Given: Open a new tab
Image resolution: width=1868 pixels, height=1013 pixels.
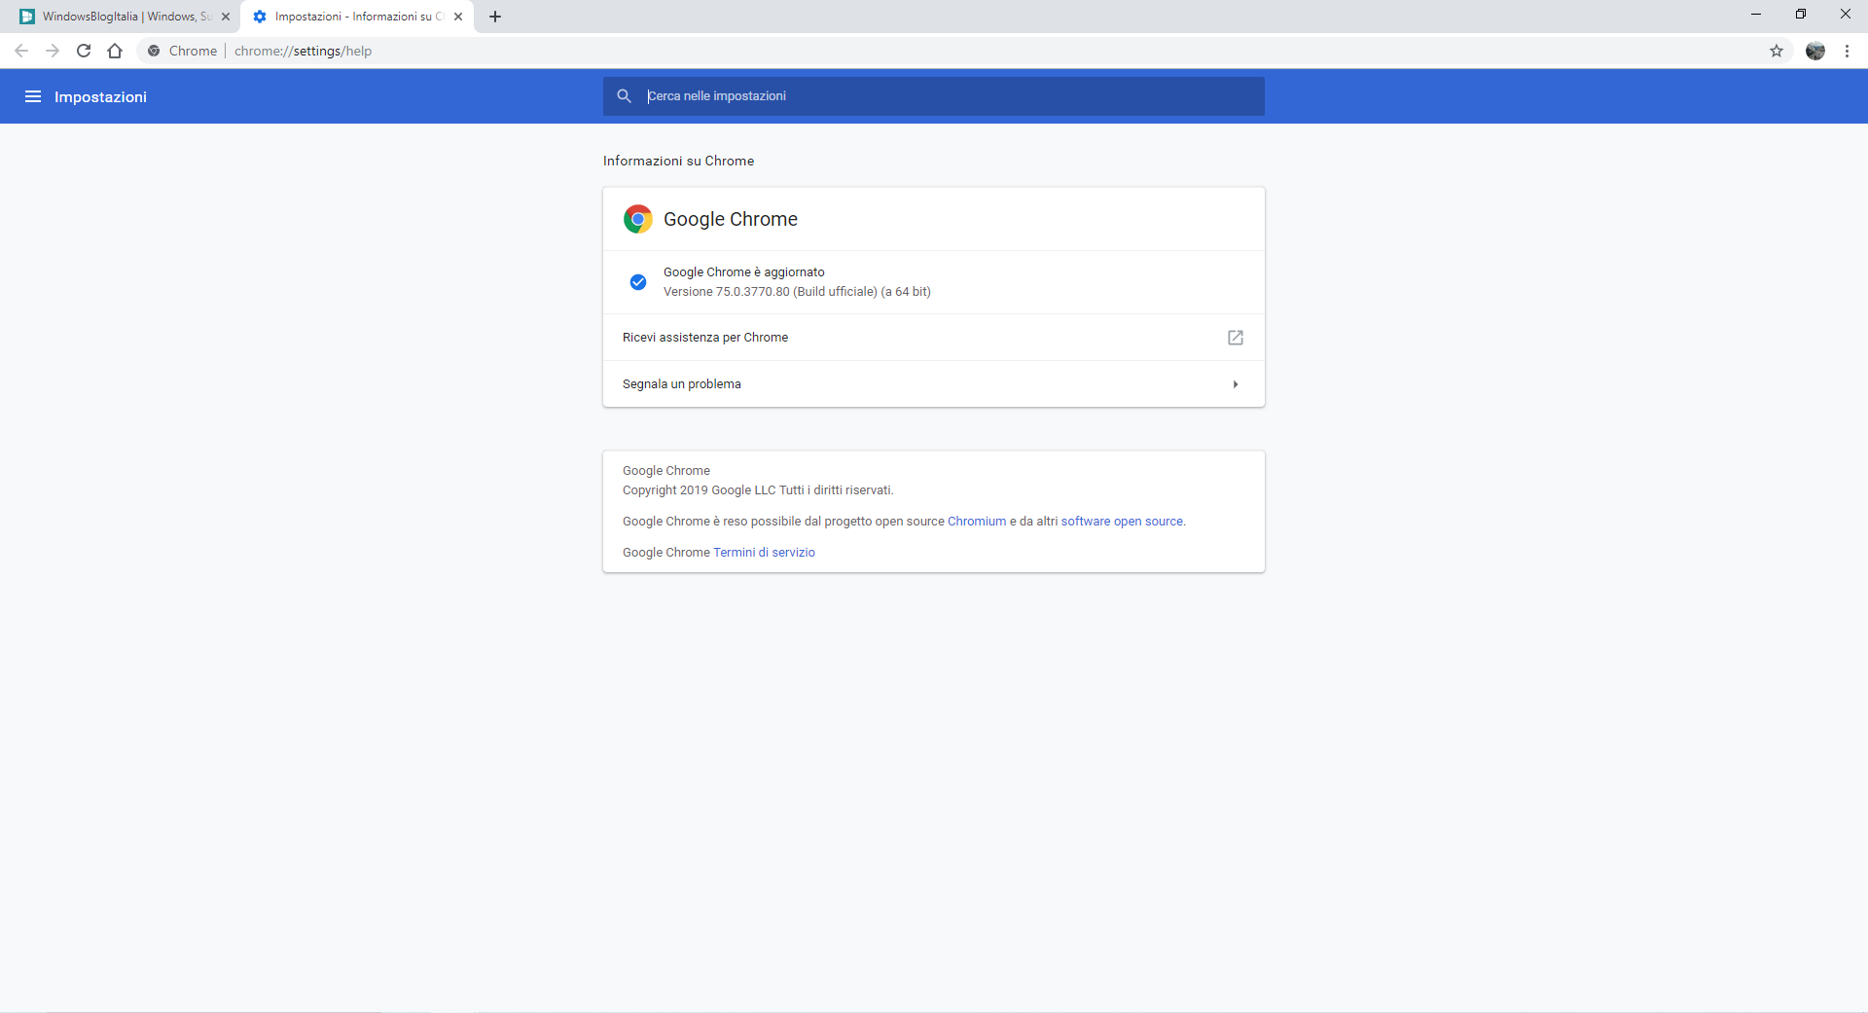Looking at the screenshot, I should (495, 17).
